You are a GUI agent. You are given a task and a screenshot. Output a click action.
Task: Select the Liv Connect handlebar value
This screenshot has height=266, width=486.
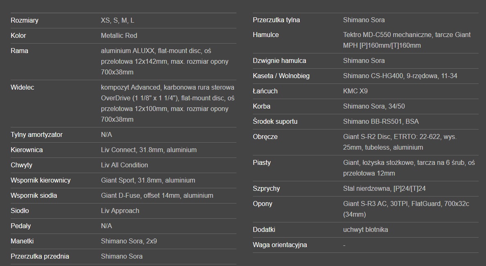pyautogui.click(x=149, y=150)
